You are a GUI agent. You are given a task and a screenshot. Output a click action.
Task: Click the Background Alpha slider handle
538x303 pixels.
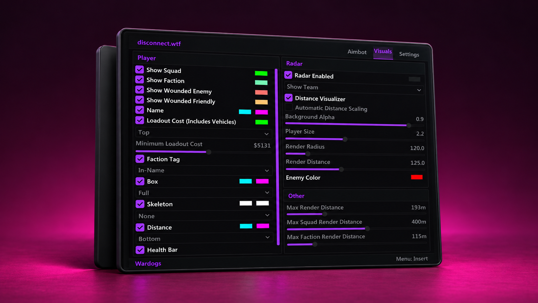point(409,125)
